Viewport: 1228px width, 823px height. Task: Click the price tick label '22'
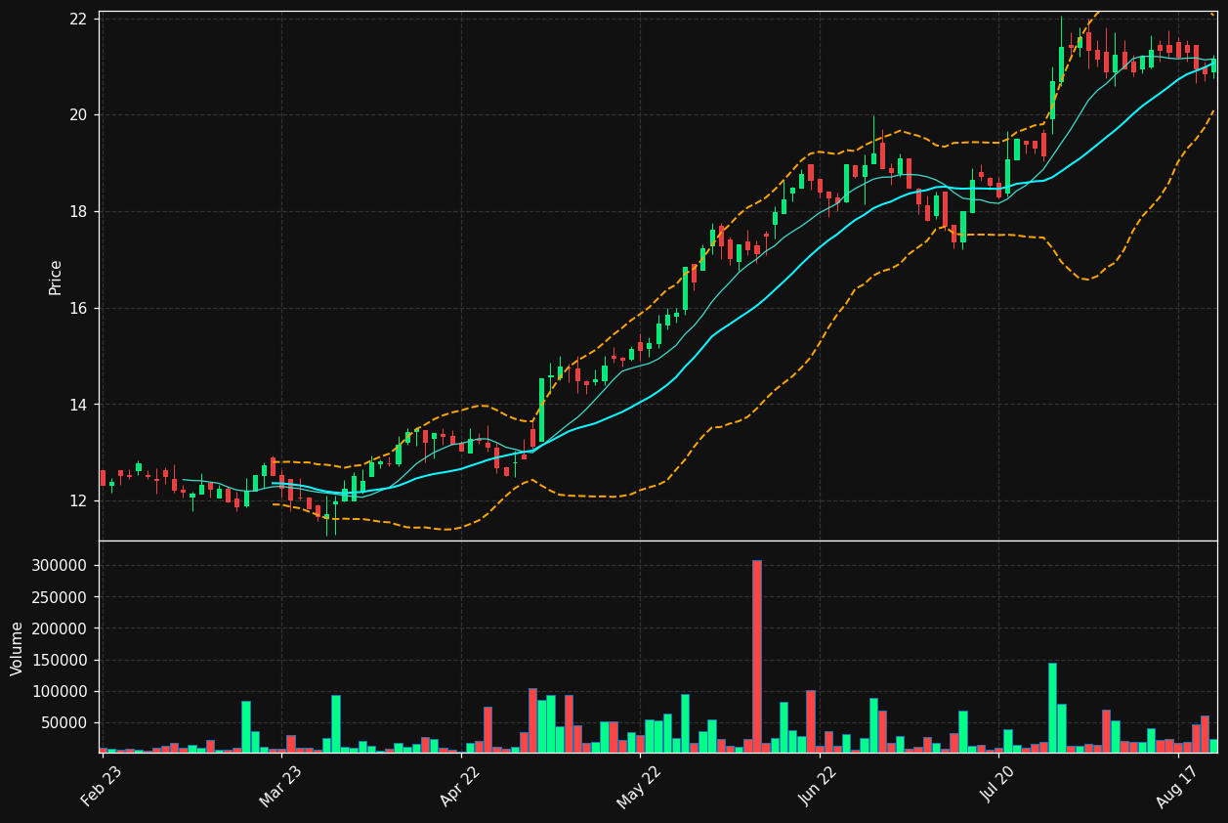(79, 20)
